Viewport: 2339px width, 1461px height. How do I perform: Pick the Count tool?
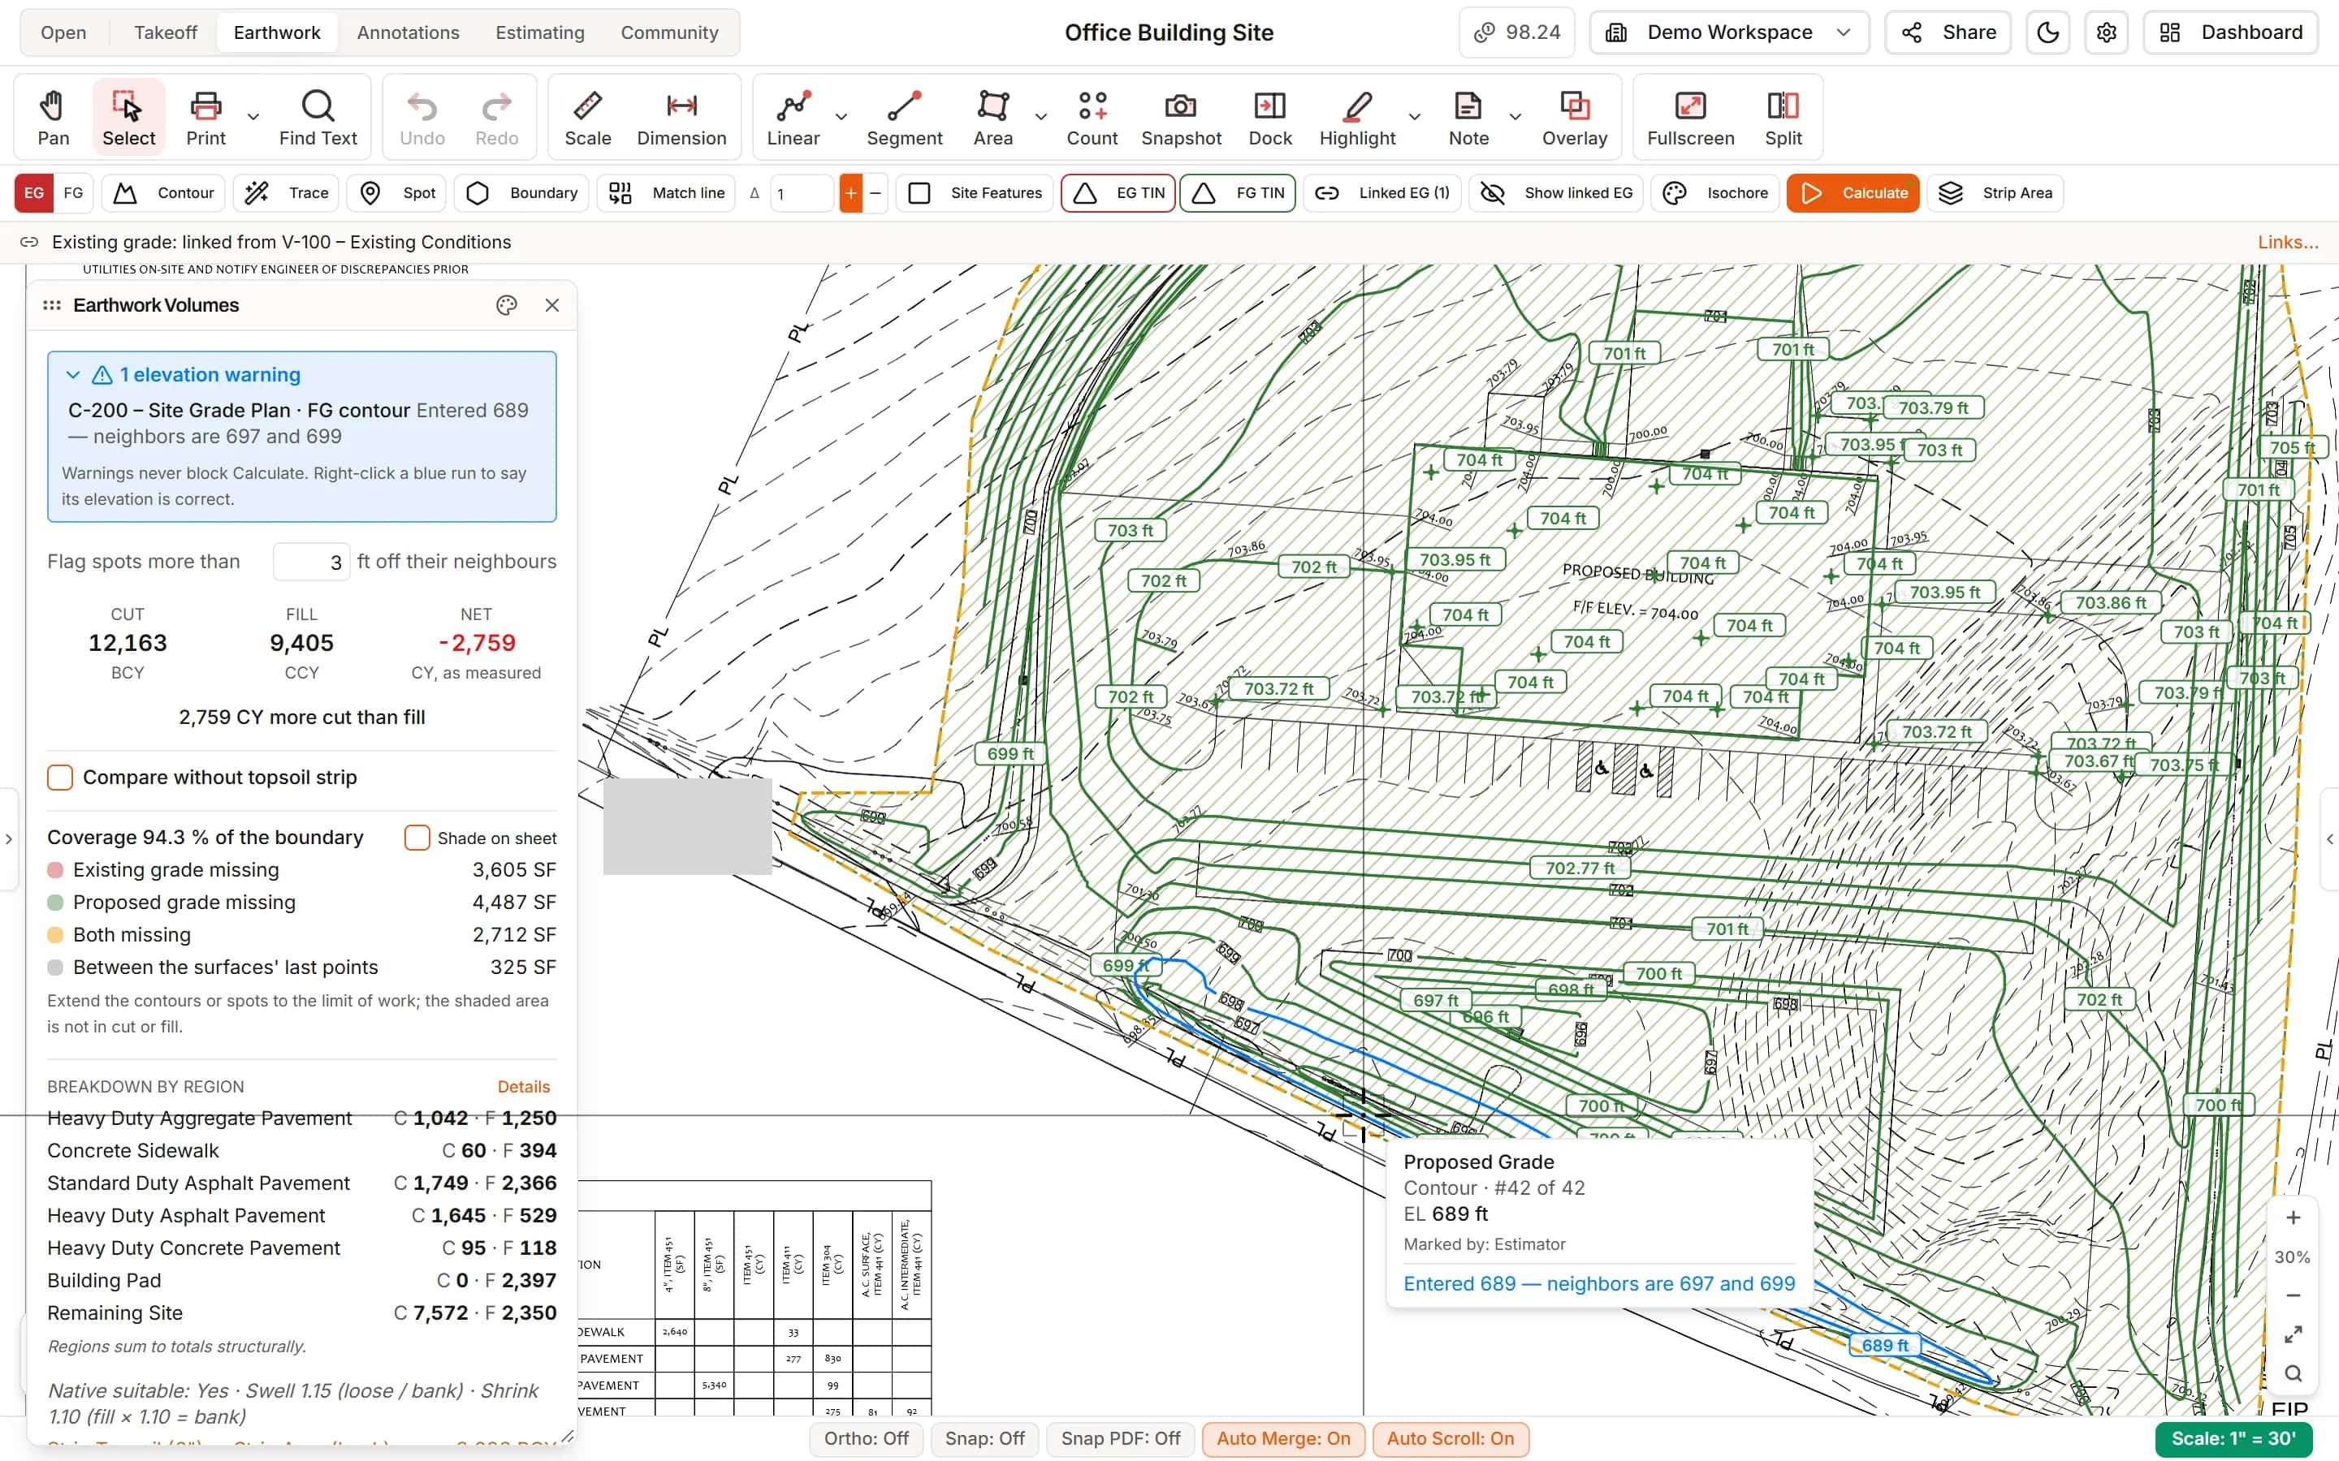pos(1092,117)
